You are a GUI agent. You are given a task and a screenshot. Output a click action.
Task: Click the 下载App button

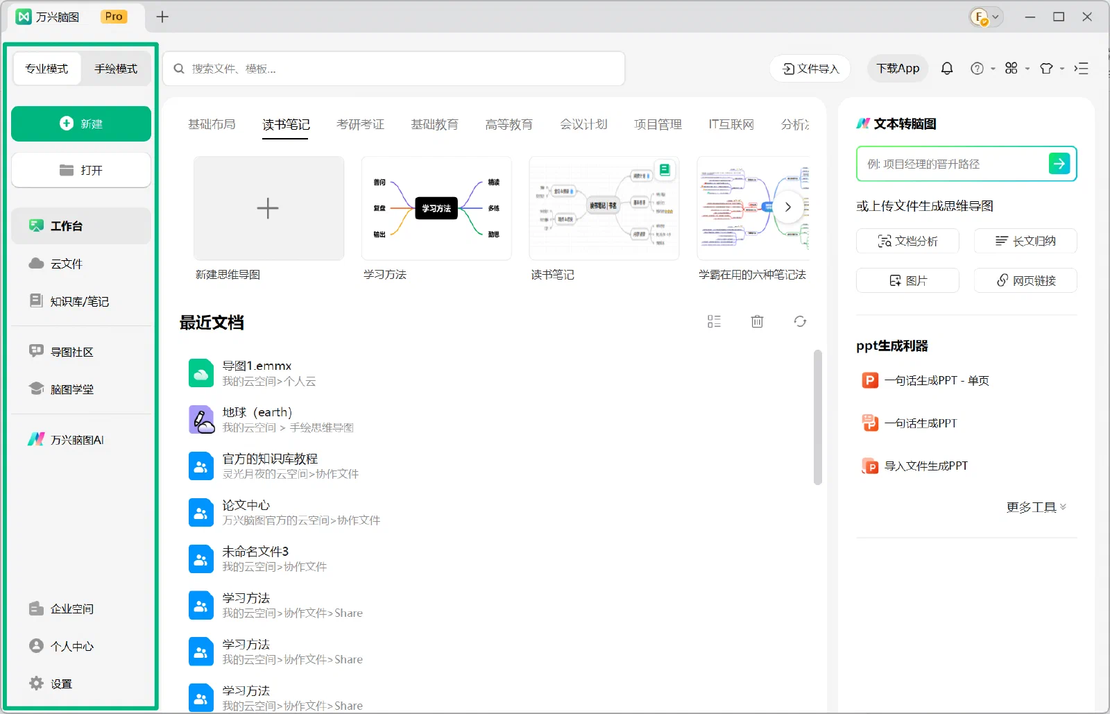click(x=898, y=69)
